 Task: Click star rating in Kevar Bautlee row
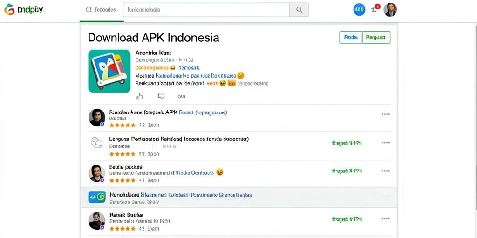[x=123, y=228]
